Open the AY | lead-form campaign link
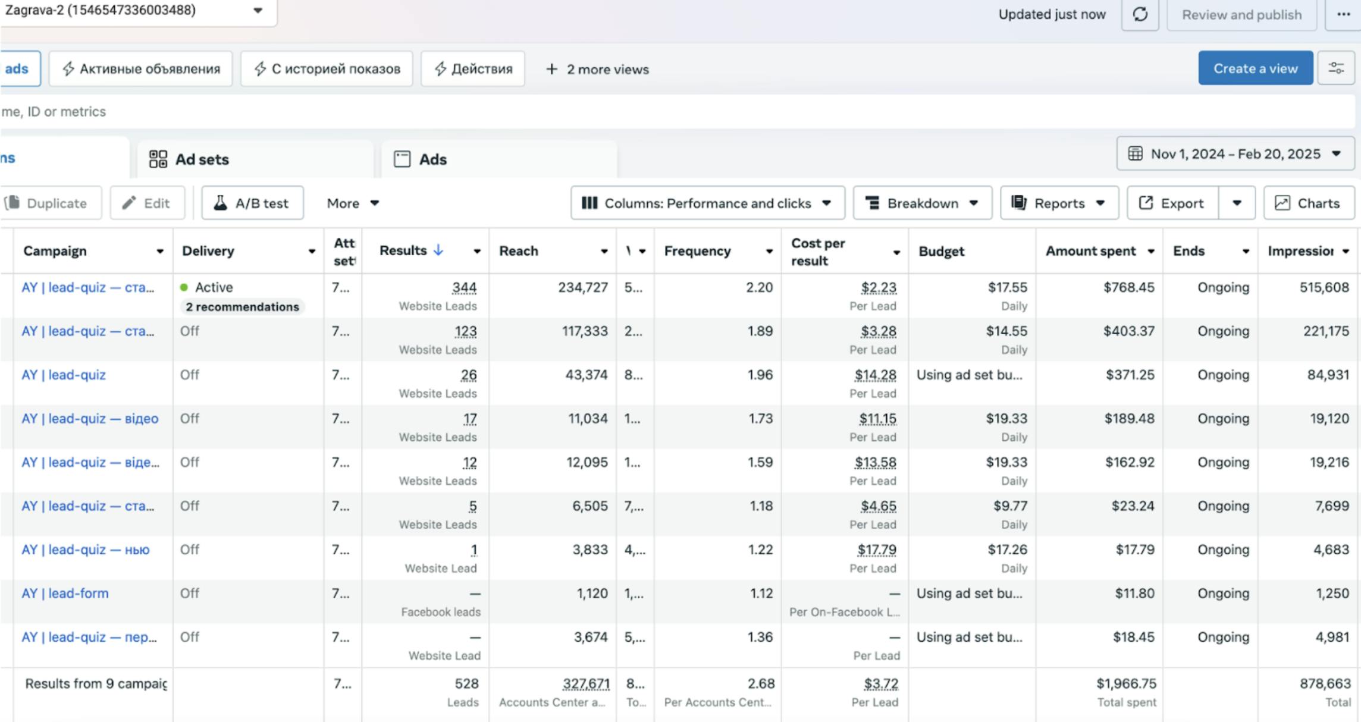This screenshot has height=722, width=1361. tap(65, 594)
